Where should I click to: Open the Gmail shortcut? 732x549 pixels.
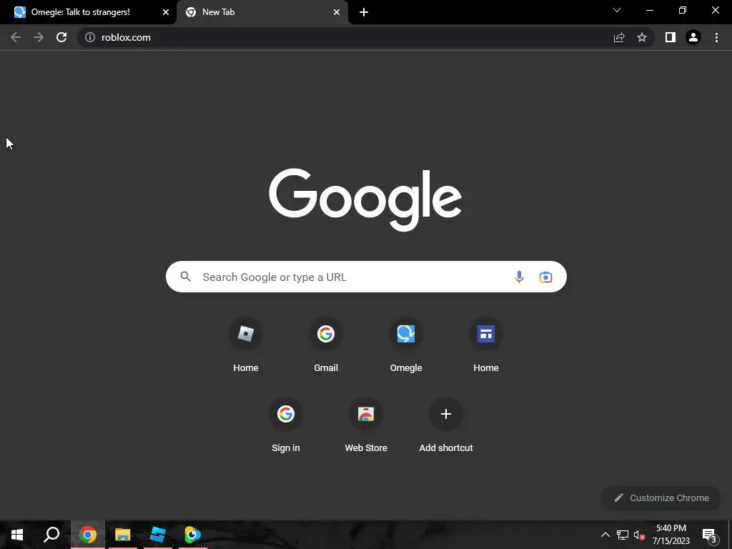coord(326,346)
